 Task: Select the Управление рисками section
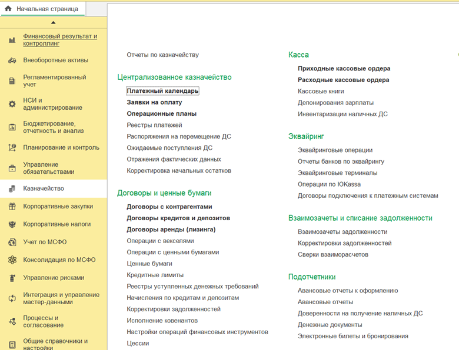pyautogui.click(x=54, y=278)
